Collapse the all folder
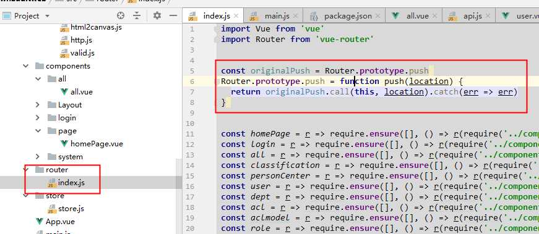 coord(38,79)
